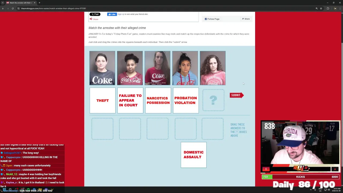Click the NARCOTICS POSSESSION card
This screenshot has width=343, height=193.
coord(158,101)
